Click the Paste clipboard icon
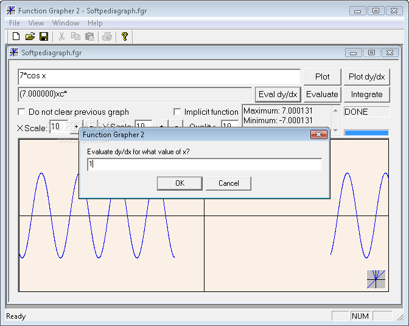This screenshot has height=326, width=409. point(89,36)
